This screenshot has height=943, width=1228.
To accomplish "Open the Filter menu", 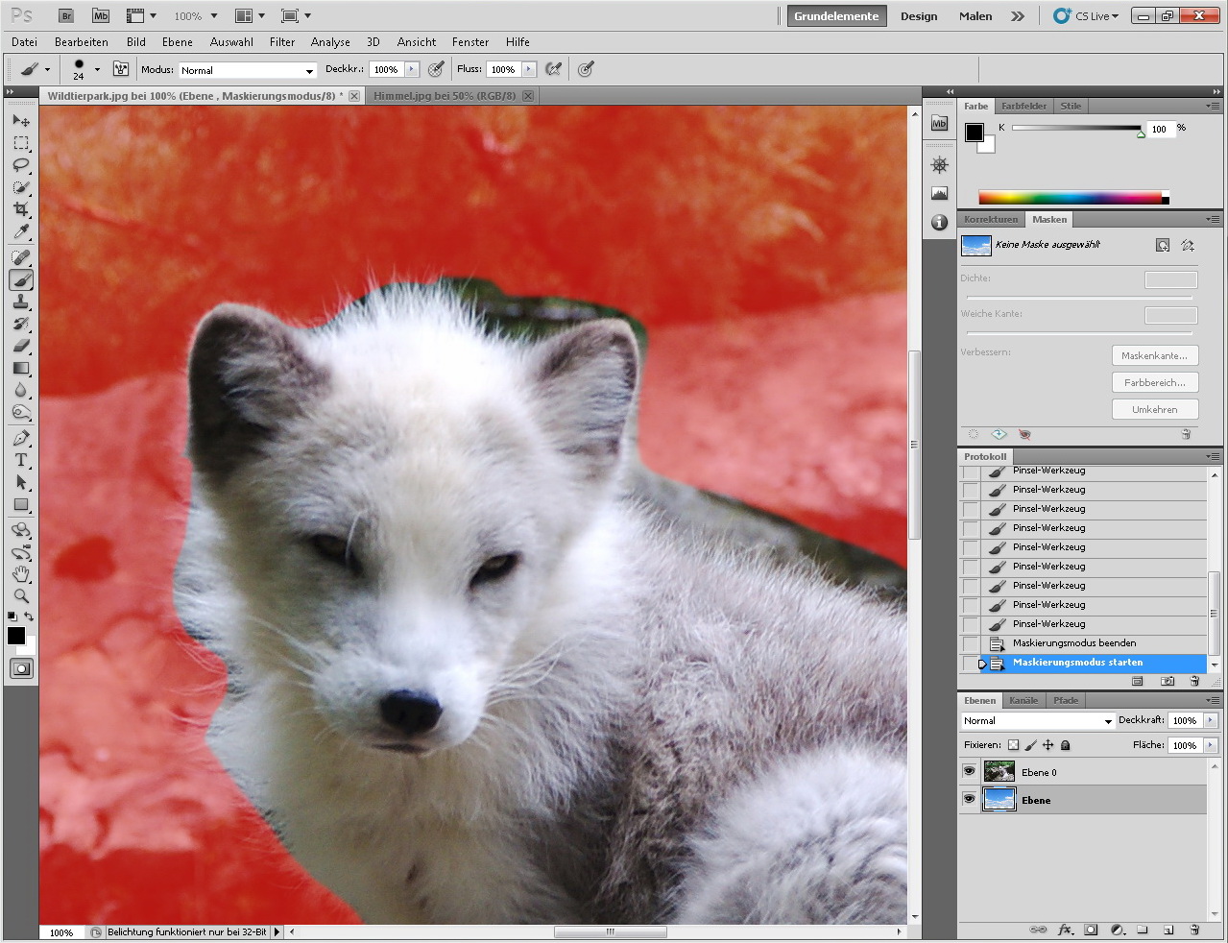I will coord(282,42).
